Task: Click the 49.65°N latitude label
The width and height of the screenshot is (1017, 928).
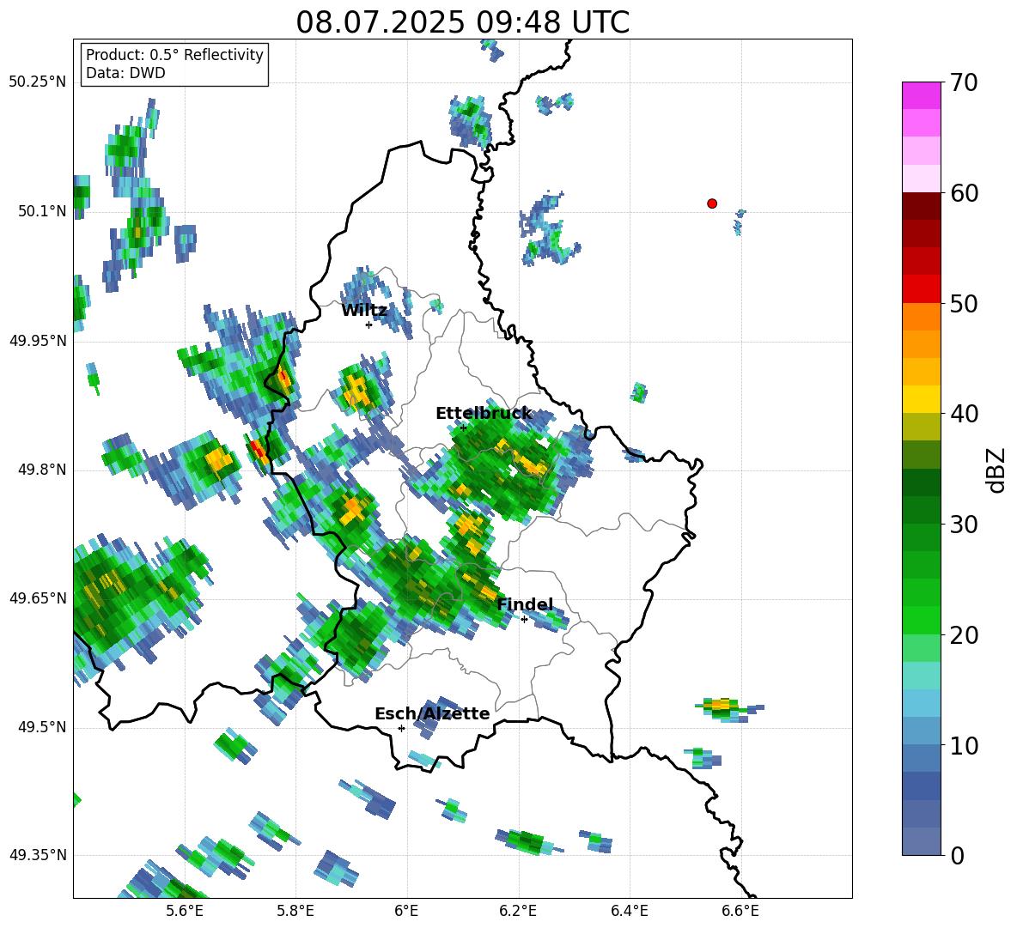Action: coord(38,598)
